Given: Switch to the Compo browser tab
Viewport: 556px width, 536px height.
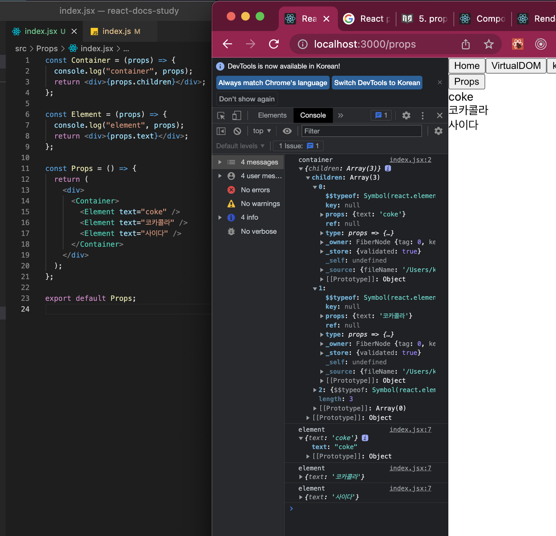Looking at the screenshot, I should [x=483, y=19].
